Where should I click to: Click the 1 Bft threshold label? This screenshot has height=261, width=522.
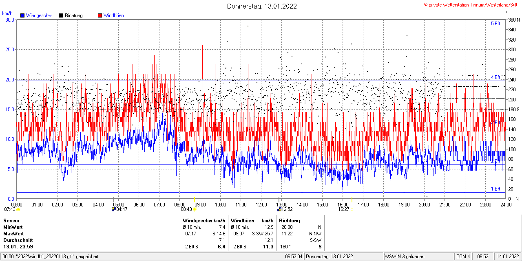click(x=495, y=189)
